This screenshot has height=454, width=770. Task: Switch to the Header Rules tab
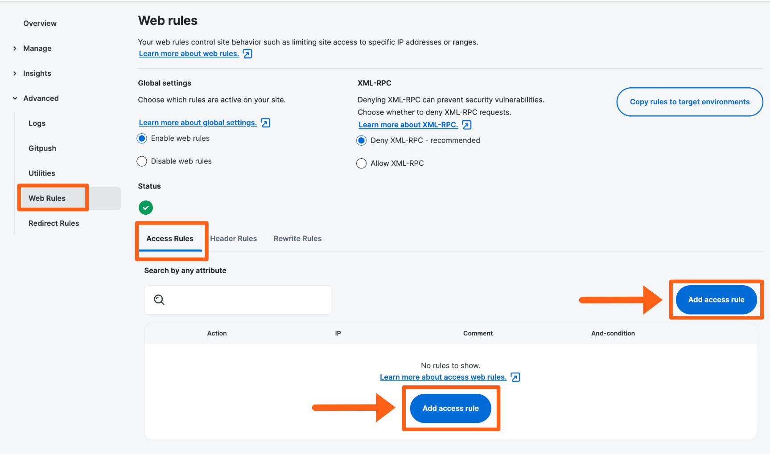coord(233,238)
